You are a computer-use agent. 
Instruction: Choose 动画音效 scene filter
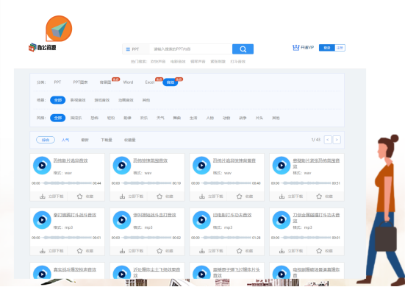[x=126, y=100]
